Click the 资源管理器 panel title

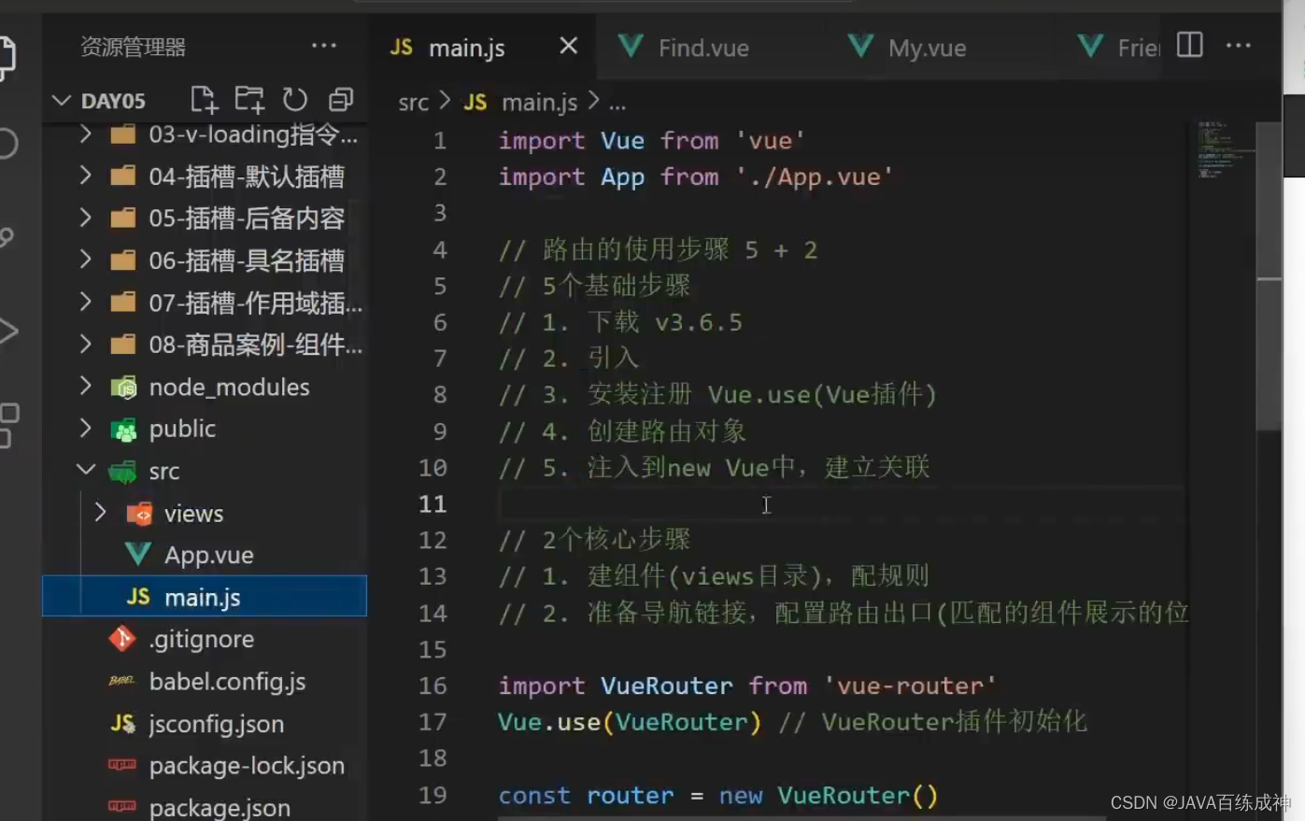click(133, 47)
